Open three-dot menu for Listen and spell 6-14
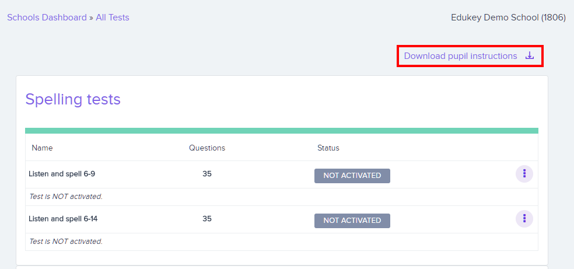This screenshot has height=269, width=574. click(x=524, y=219)
